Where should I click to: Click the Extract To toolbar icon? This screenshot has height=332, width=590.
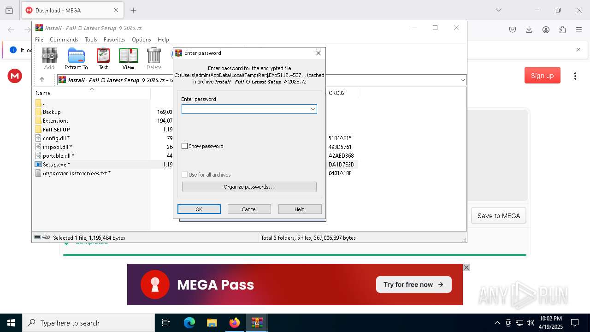(x=76, y=59)
